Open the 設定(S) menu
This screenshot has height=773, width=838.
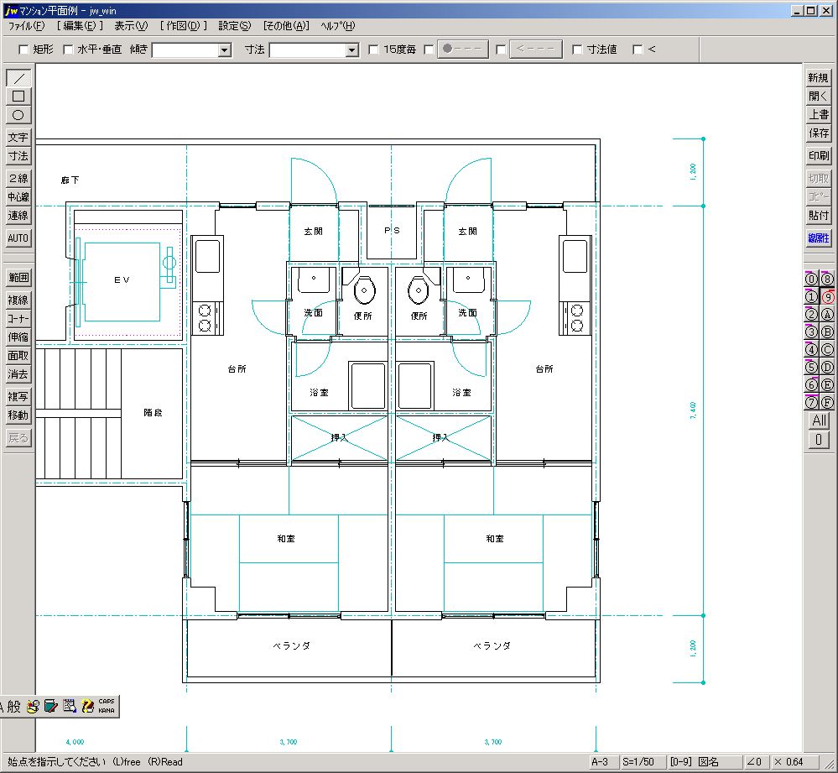click(235, 26)
